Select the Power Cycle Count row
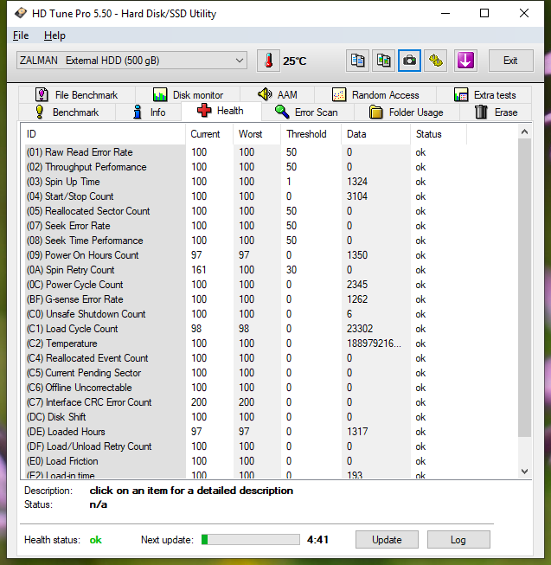Viewport: 551px width, 565px height. click(245, 285)
